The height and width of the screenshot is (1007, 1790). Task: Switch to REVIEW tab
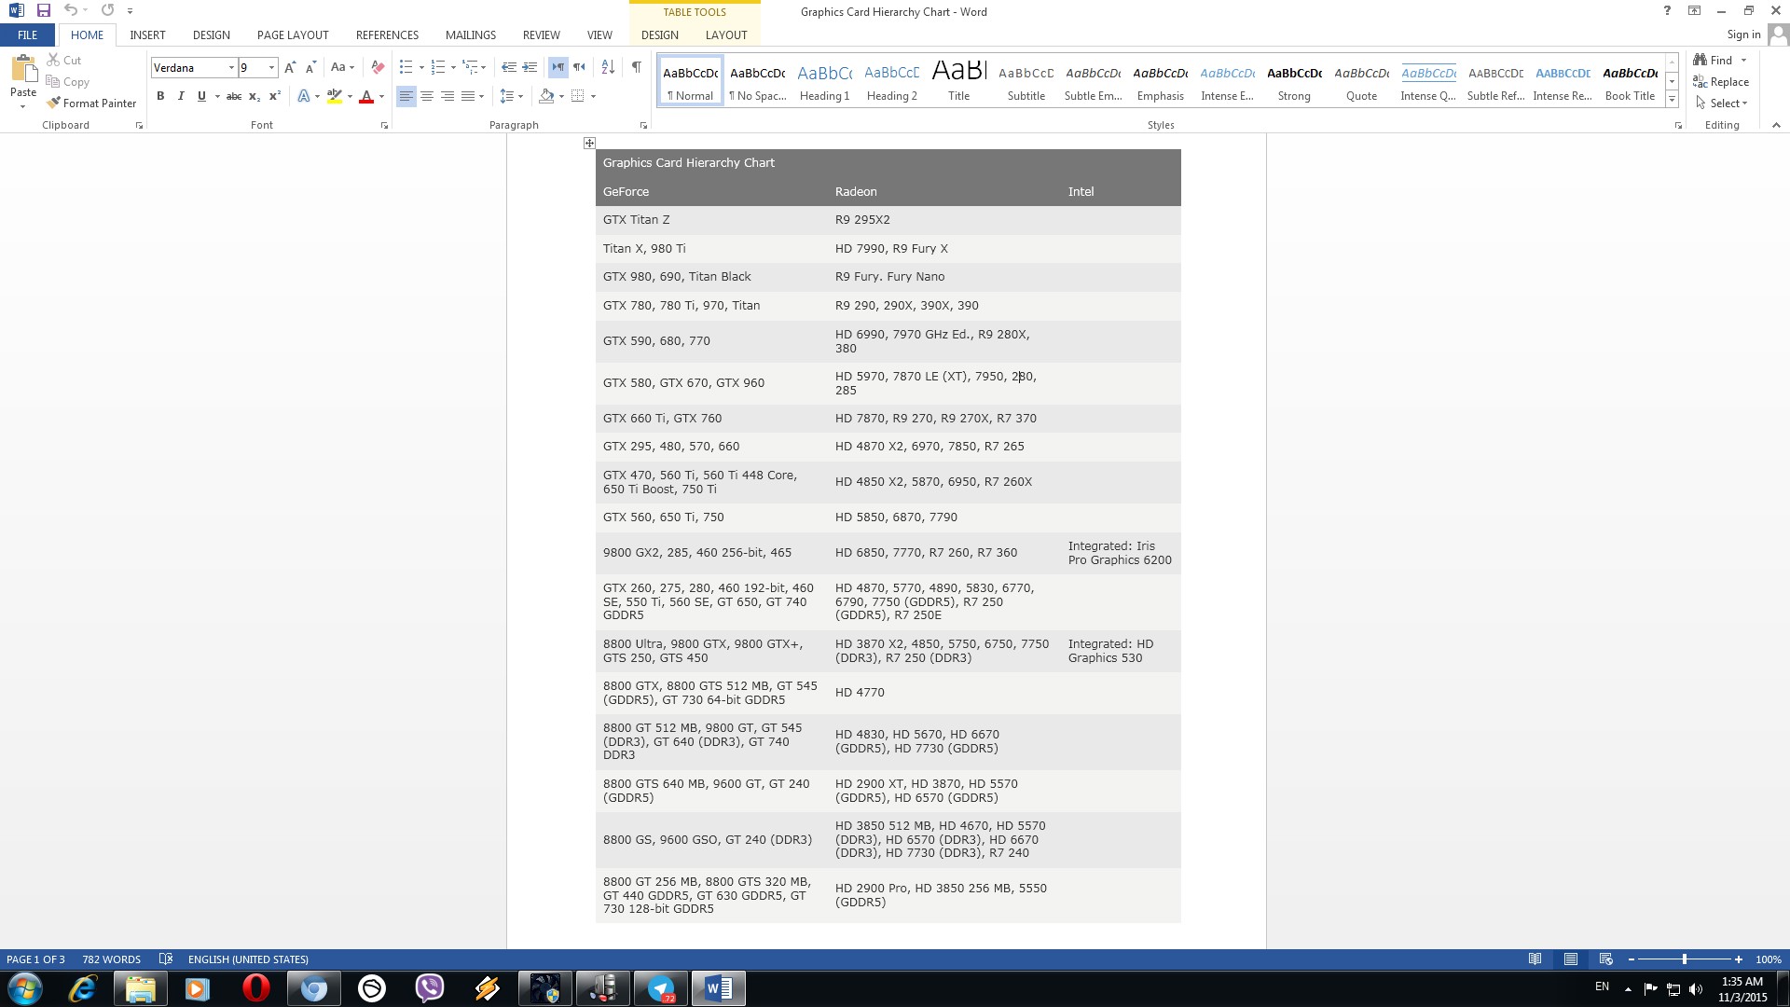click(541, 34)
